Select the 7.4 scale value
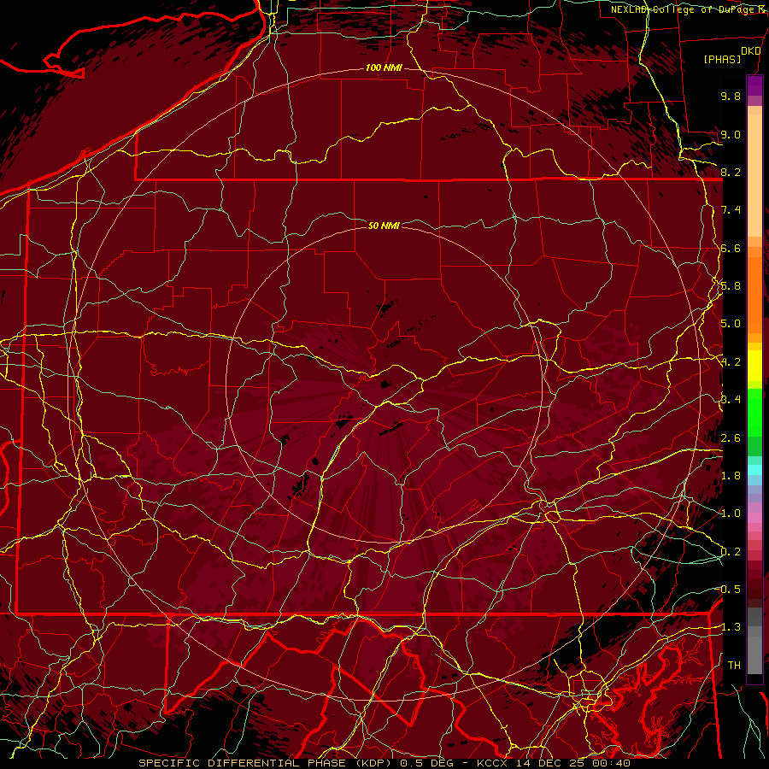Viewport: 769px width, 769px height. coord(731,210)
